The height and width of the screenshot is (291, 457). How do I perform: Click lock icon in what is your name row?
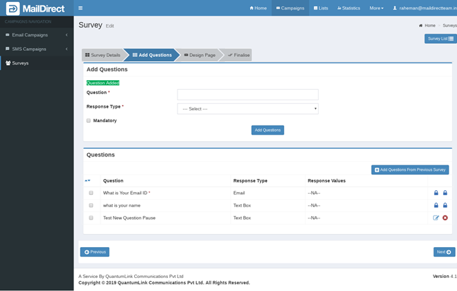[x=436, y=205]
